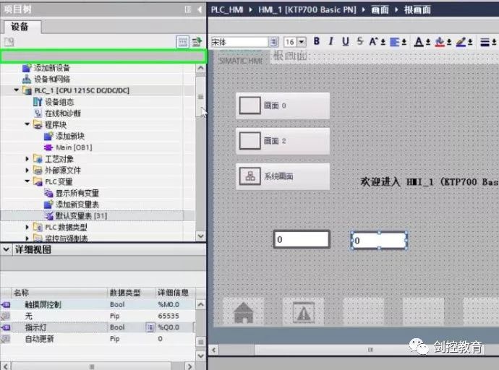Click the font name field showing 宋体
Viewport: 499px width, 370px height.
tap(239, 42)
